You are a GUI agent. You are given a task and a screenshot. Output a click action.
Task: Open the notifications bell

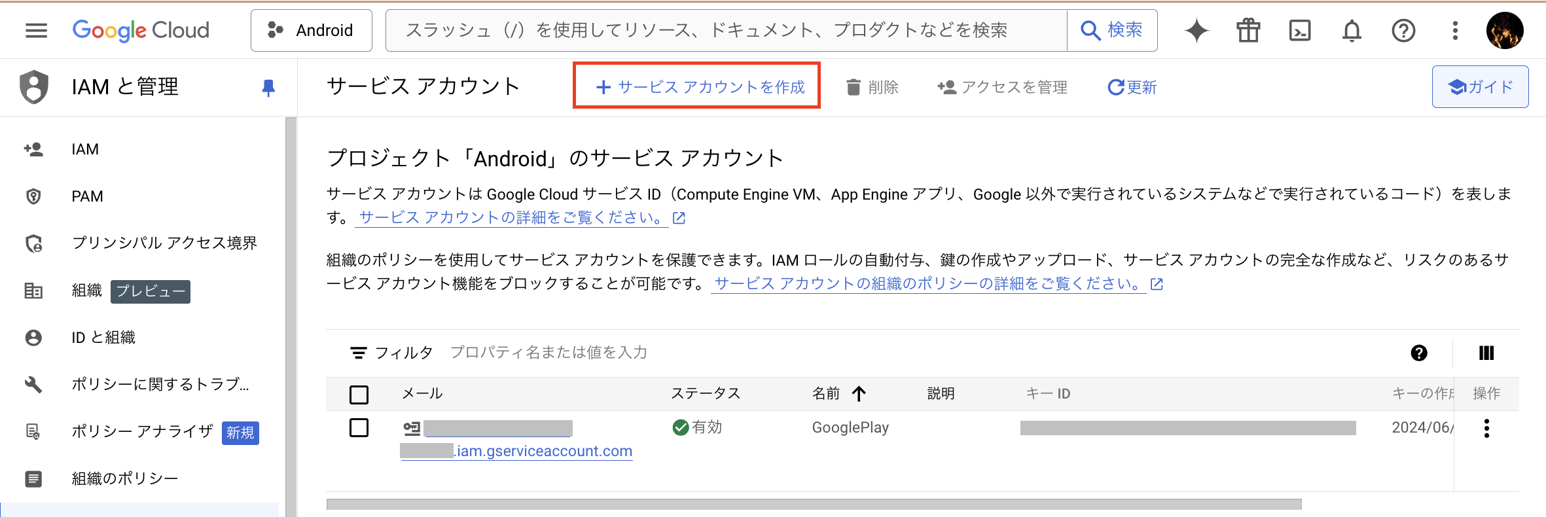(x=1352, y=30)
